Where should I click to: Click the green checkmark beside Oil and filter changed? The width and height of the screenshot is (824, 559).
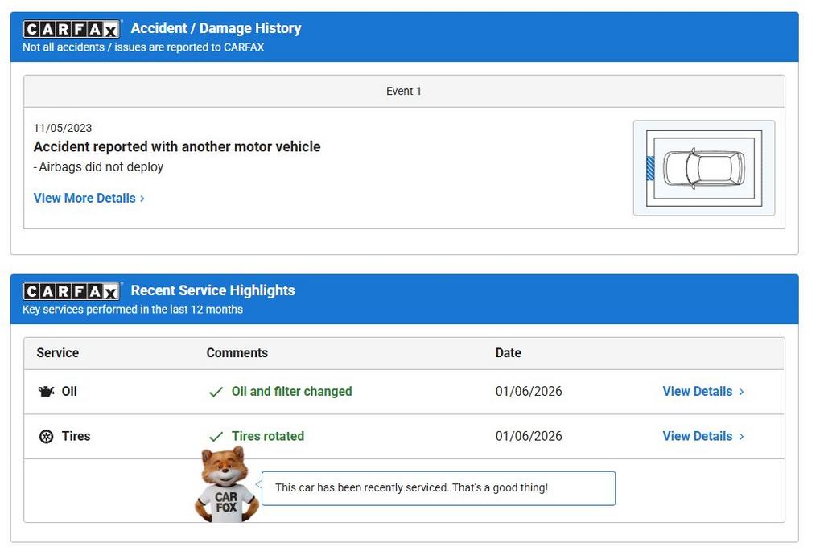point(216,393)
